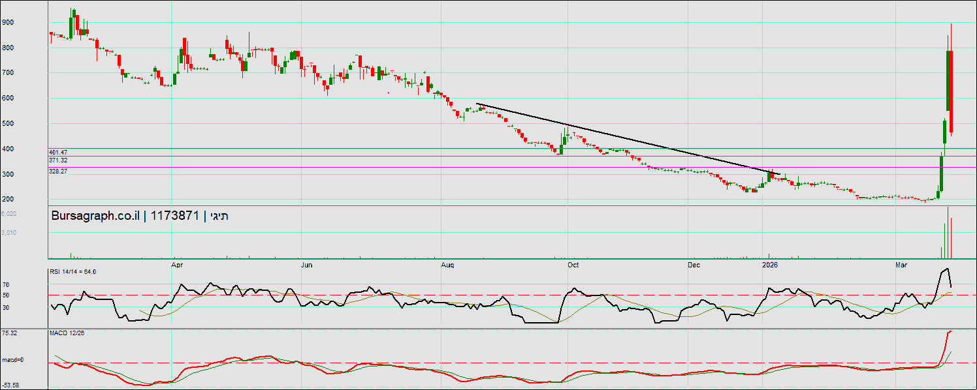Click the 371.32 price level label
The height and width of the screenshot is (390, 977).
coord(58,160)
